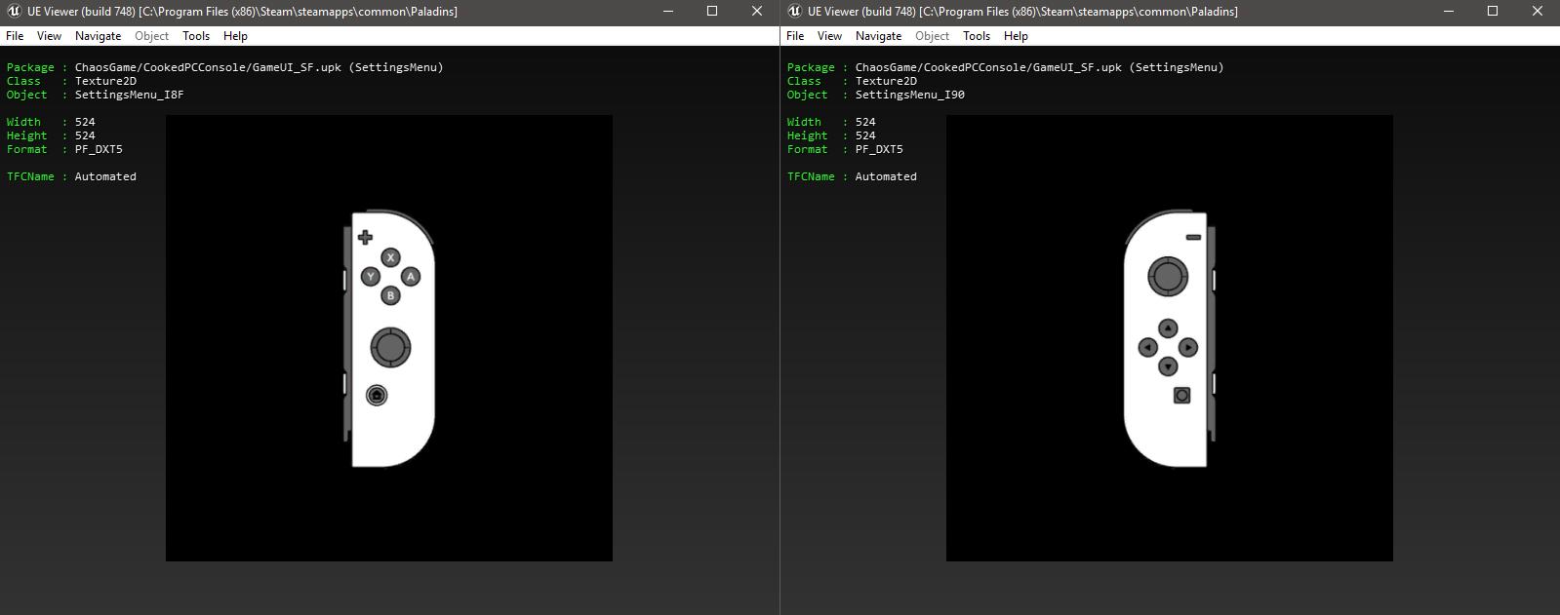Open File menu in the SettingsMenu_I8F window

pyautogui.click(x=15, y=36)
